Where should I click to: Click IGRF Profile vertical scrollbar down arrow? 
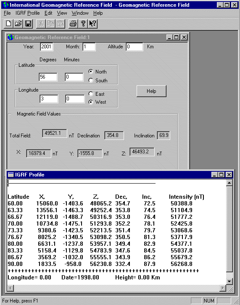[229, 281]
